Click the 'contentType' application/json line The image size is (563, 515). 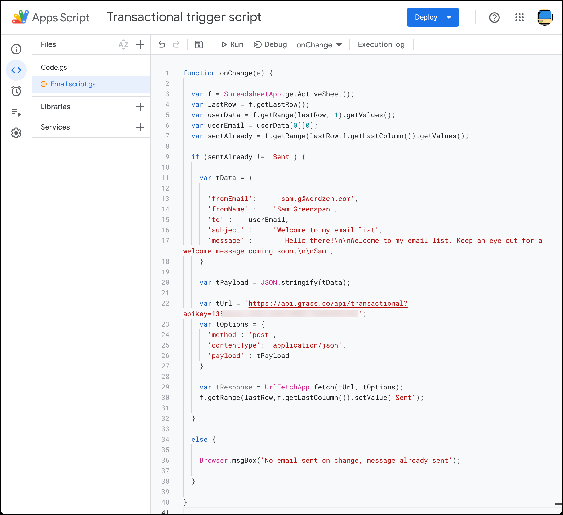pos(277,345)
